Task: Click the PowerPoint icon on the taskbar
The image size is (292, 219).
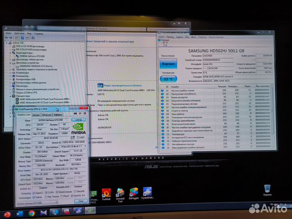Action: tap(7, 215)
